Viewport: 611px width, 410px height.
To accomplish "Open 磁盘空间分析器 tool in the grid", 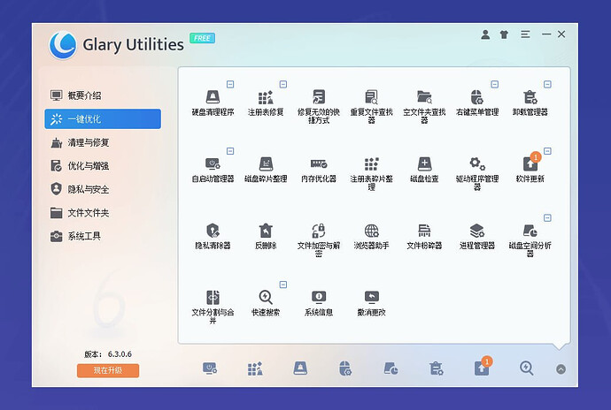I will (x=530, y=240).
